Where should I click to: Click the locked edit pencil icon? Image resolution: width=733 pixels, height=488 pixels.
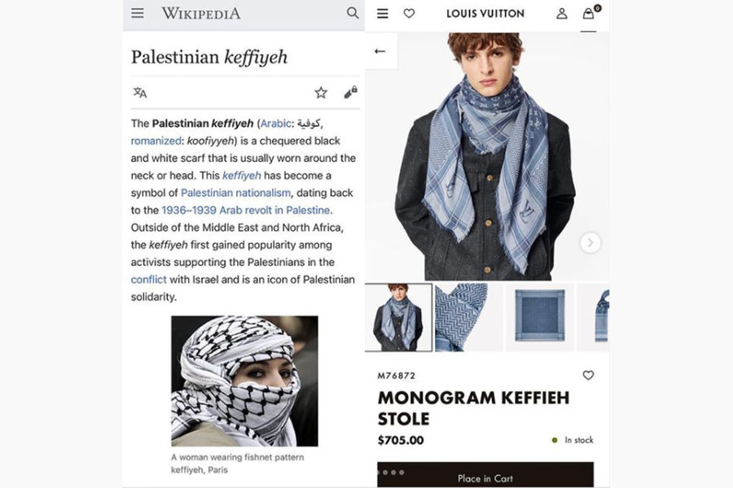coord(350,93)
